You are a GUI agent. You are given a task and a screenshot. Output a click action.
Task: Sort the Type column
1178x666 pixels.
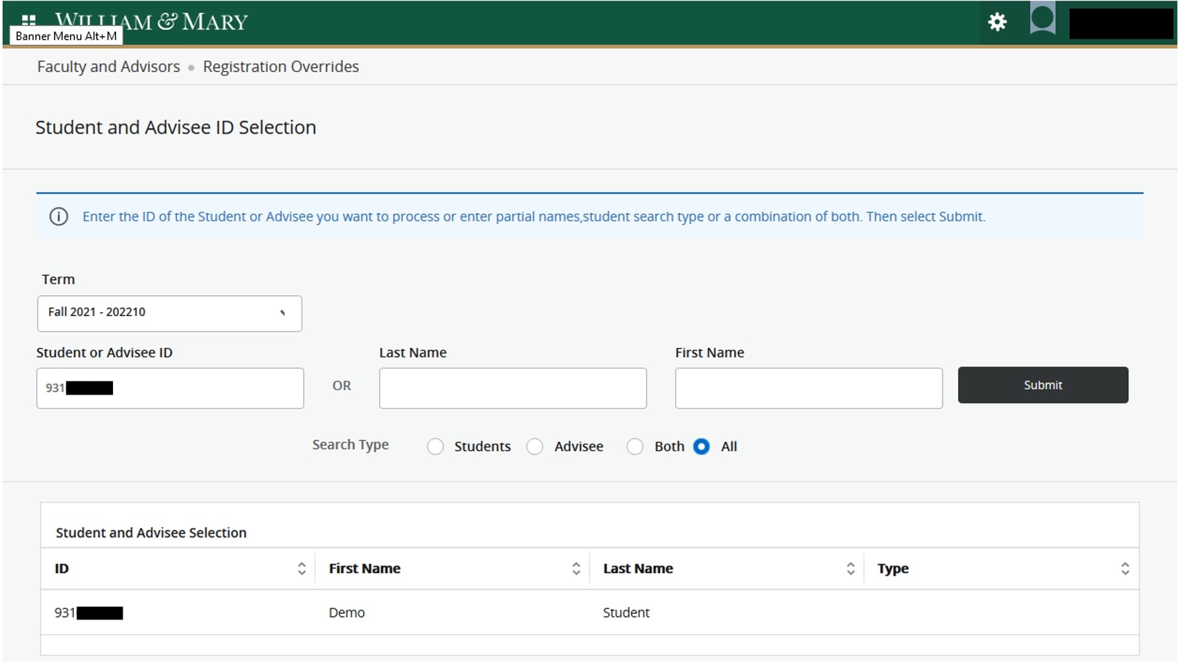(x=1126, y=568)
